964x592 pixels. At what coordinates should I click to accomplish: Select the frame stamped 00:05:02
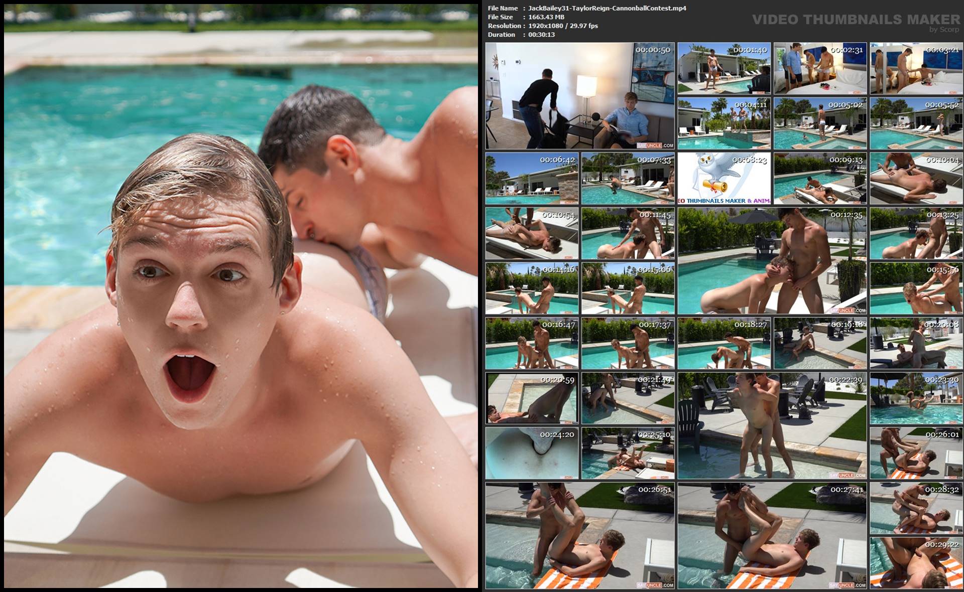(820, 123)
